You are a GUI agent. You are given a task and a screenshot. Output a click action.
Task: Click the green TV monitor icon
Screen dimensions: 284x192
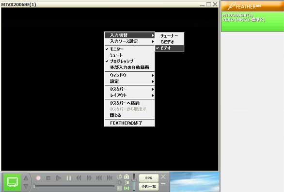[x=12, y=182]
